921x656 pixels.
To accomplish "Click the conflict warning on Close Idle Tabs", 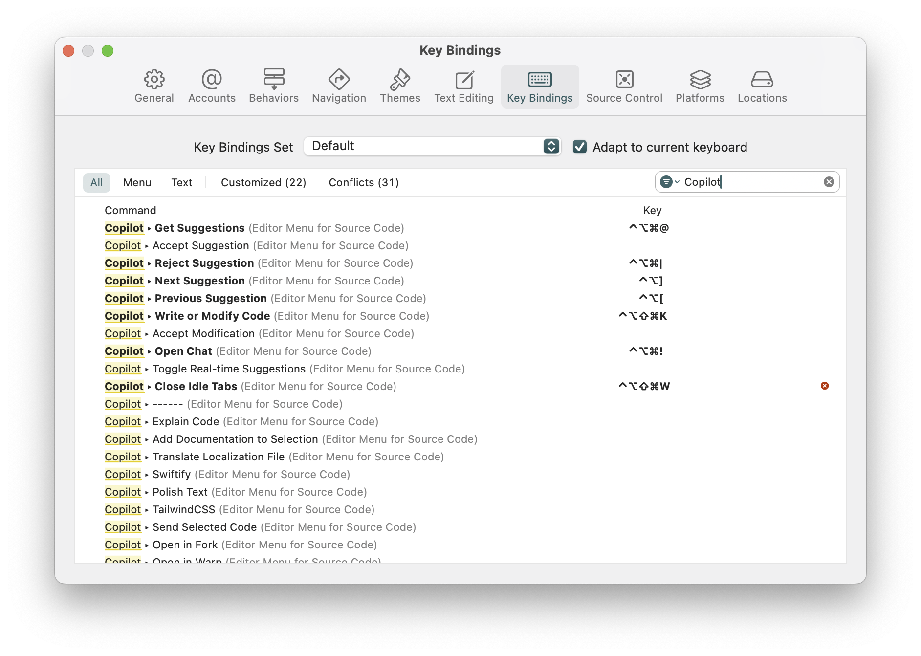I will tap(825, 386).
